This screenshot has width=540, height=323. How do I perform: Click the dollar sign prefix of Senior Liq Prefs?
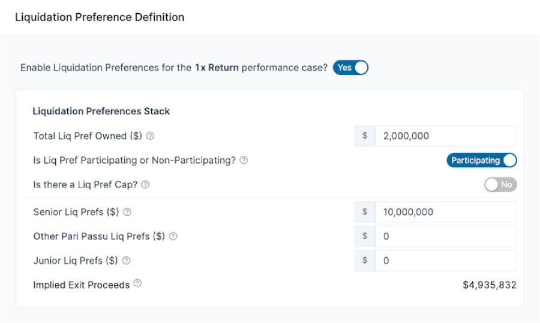(365, 212)
